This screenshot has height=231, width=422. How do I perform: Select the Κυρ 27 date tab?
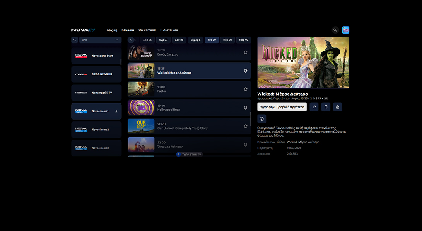pos(163,40)
